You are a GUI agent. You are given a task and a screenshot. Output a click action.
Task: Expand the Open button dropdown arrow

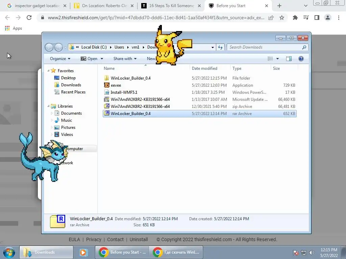tap(102, 59)
